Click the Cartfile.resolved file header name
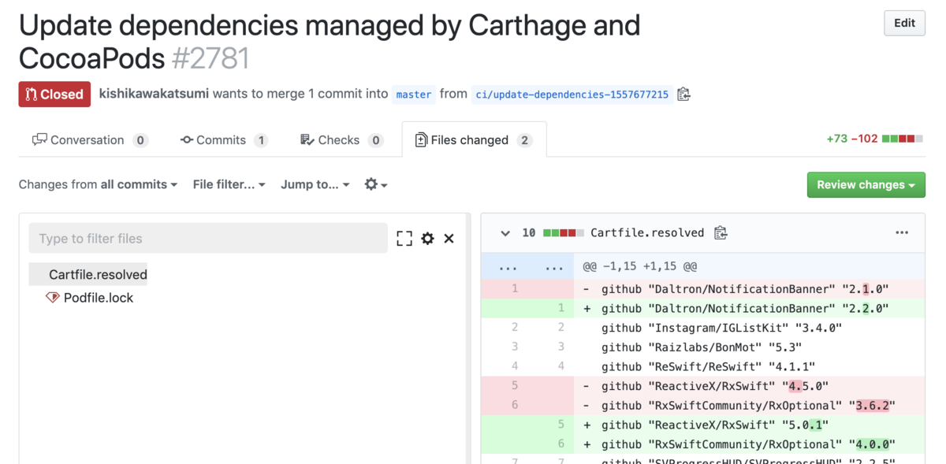946x464 pixels. (x=647, y=233)
